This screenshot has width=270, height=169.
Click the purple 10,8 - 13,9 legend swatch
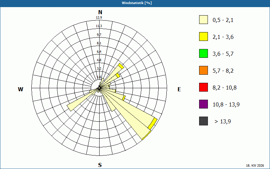point(204,104)
